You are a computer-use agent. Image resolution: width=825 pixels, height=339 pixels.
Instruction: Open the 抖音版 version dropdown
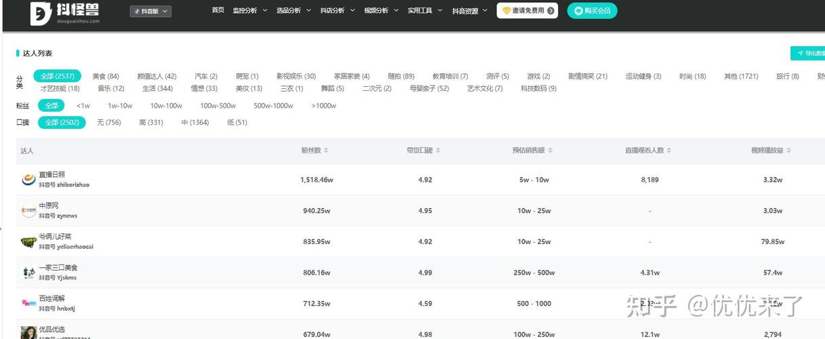(150, 12)
